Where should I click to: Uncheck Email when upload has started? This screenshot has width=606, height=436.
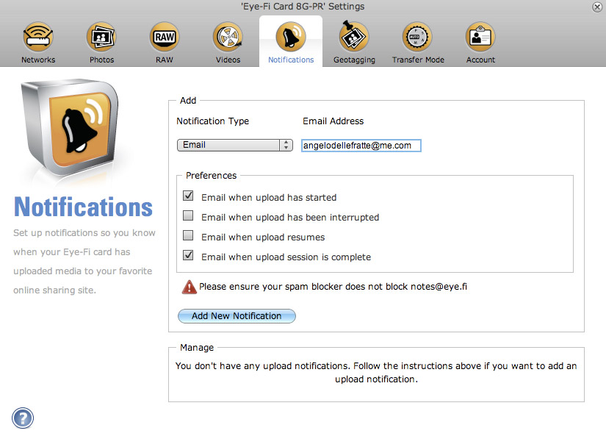tap(188, 196)
